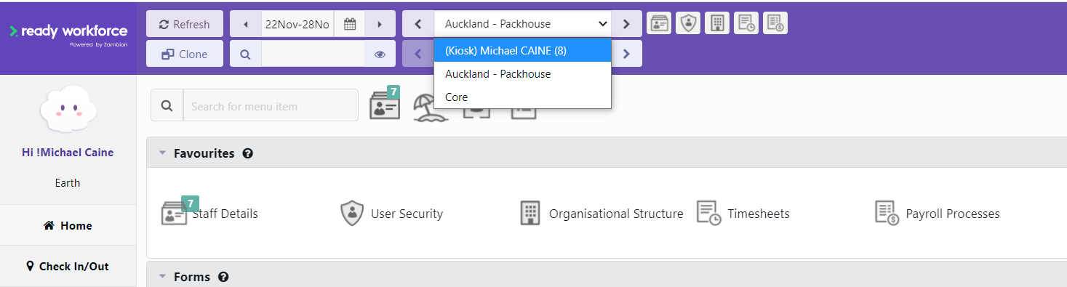The width and height of the screenshot is (1067, 287).
Task: Open Payroll Processes toolbar shortcut icon
Action: pyautogui.click(x=775, y=23)
